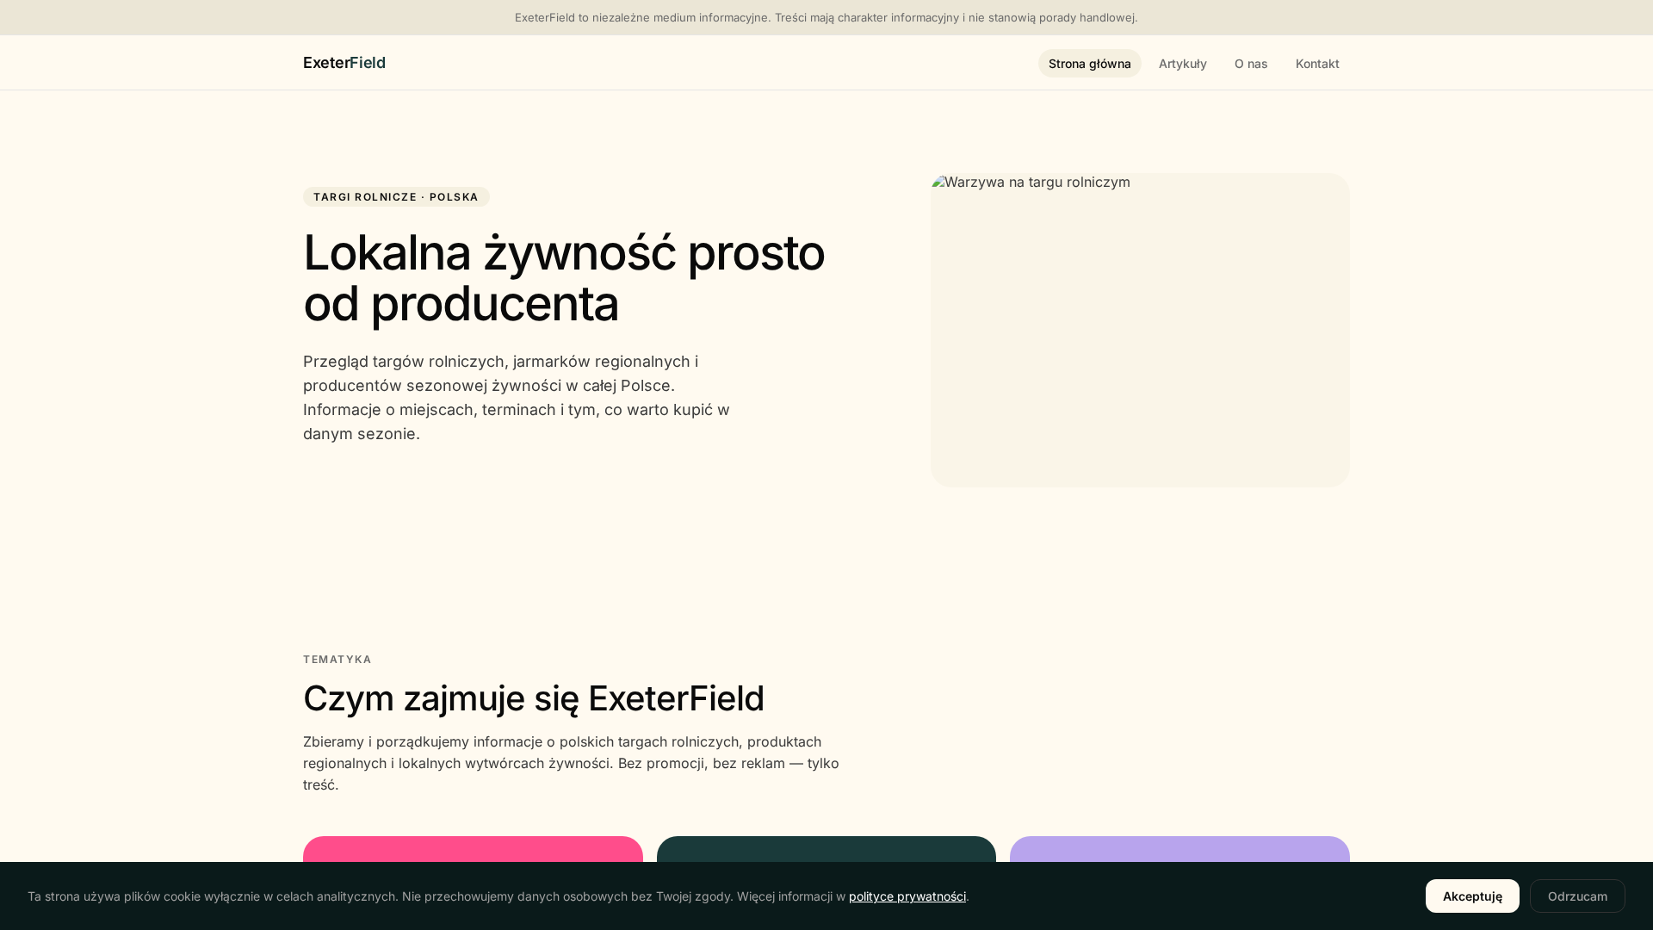Click the headline Lokalna żywność prosto od producenta
The width and height of the screenshot is (1653, 930).
(x=564, y=278)
